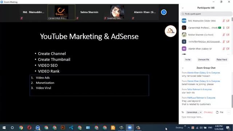Viewport: 233px width, 131px height.
Task: Select Swarnaly video tile with photo
Action: [117, 12]
